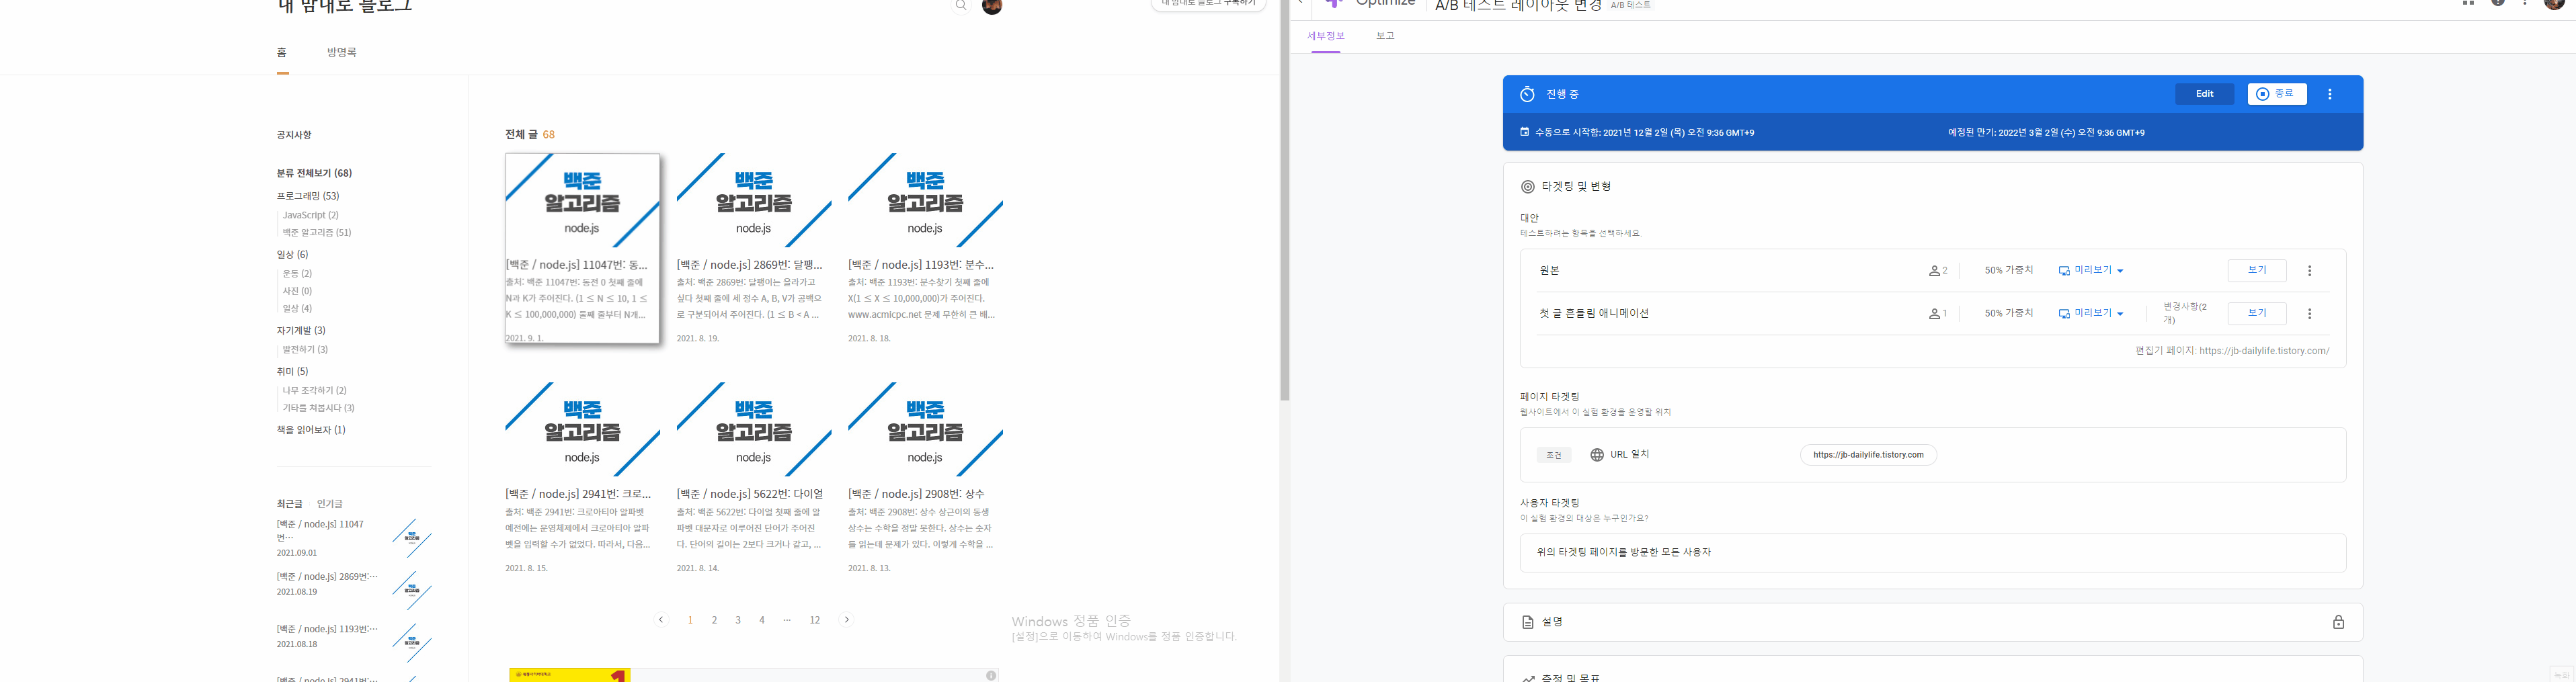Open 미리보기 dropdown for 원본 variant
The width and height of the screenshot is (2576, 682).
[x=2090, y=271]
